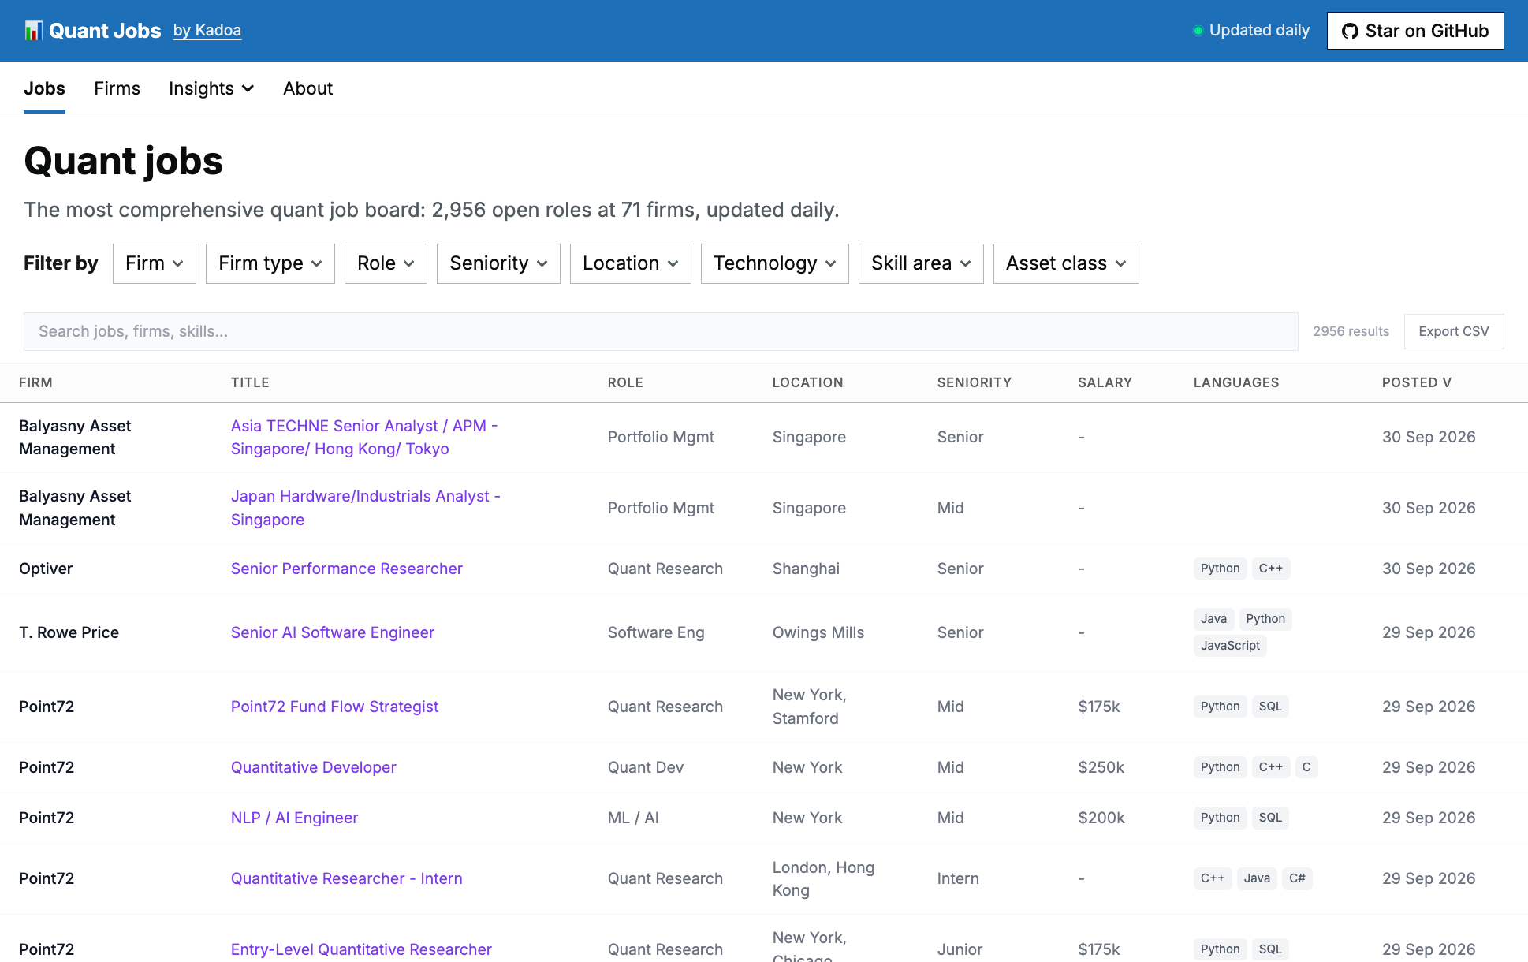Screen dimensions: 1528x962
Task: Click Shanghai location cell
Action: (x=806, y=569)
